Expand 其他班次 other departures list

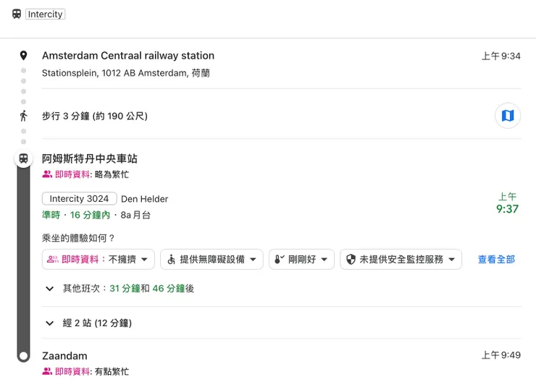click(x=49, y=289)
